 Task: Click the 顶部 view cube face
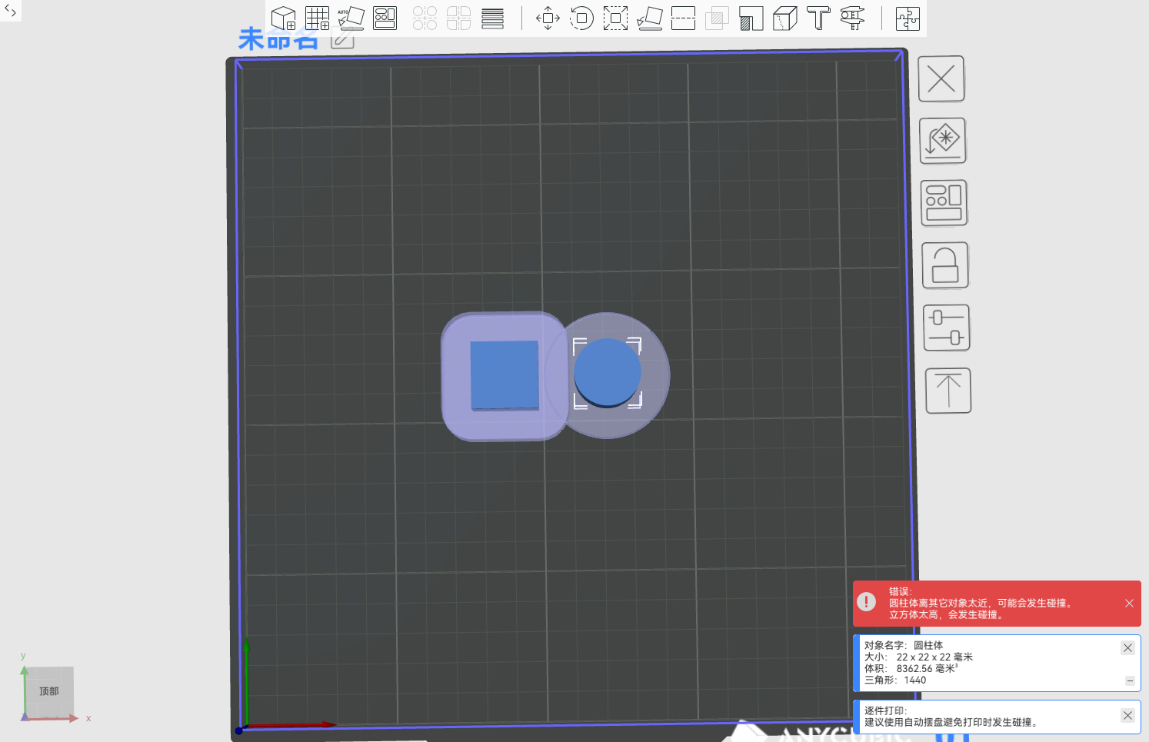[x=49, y=691]
